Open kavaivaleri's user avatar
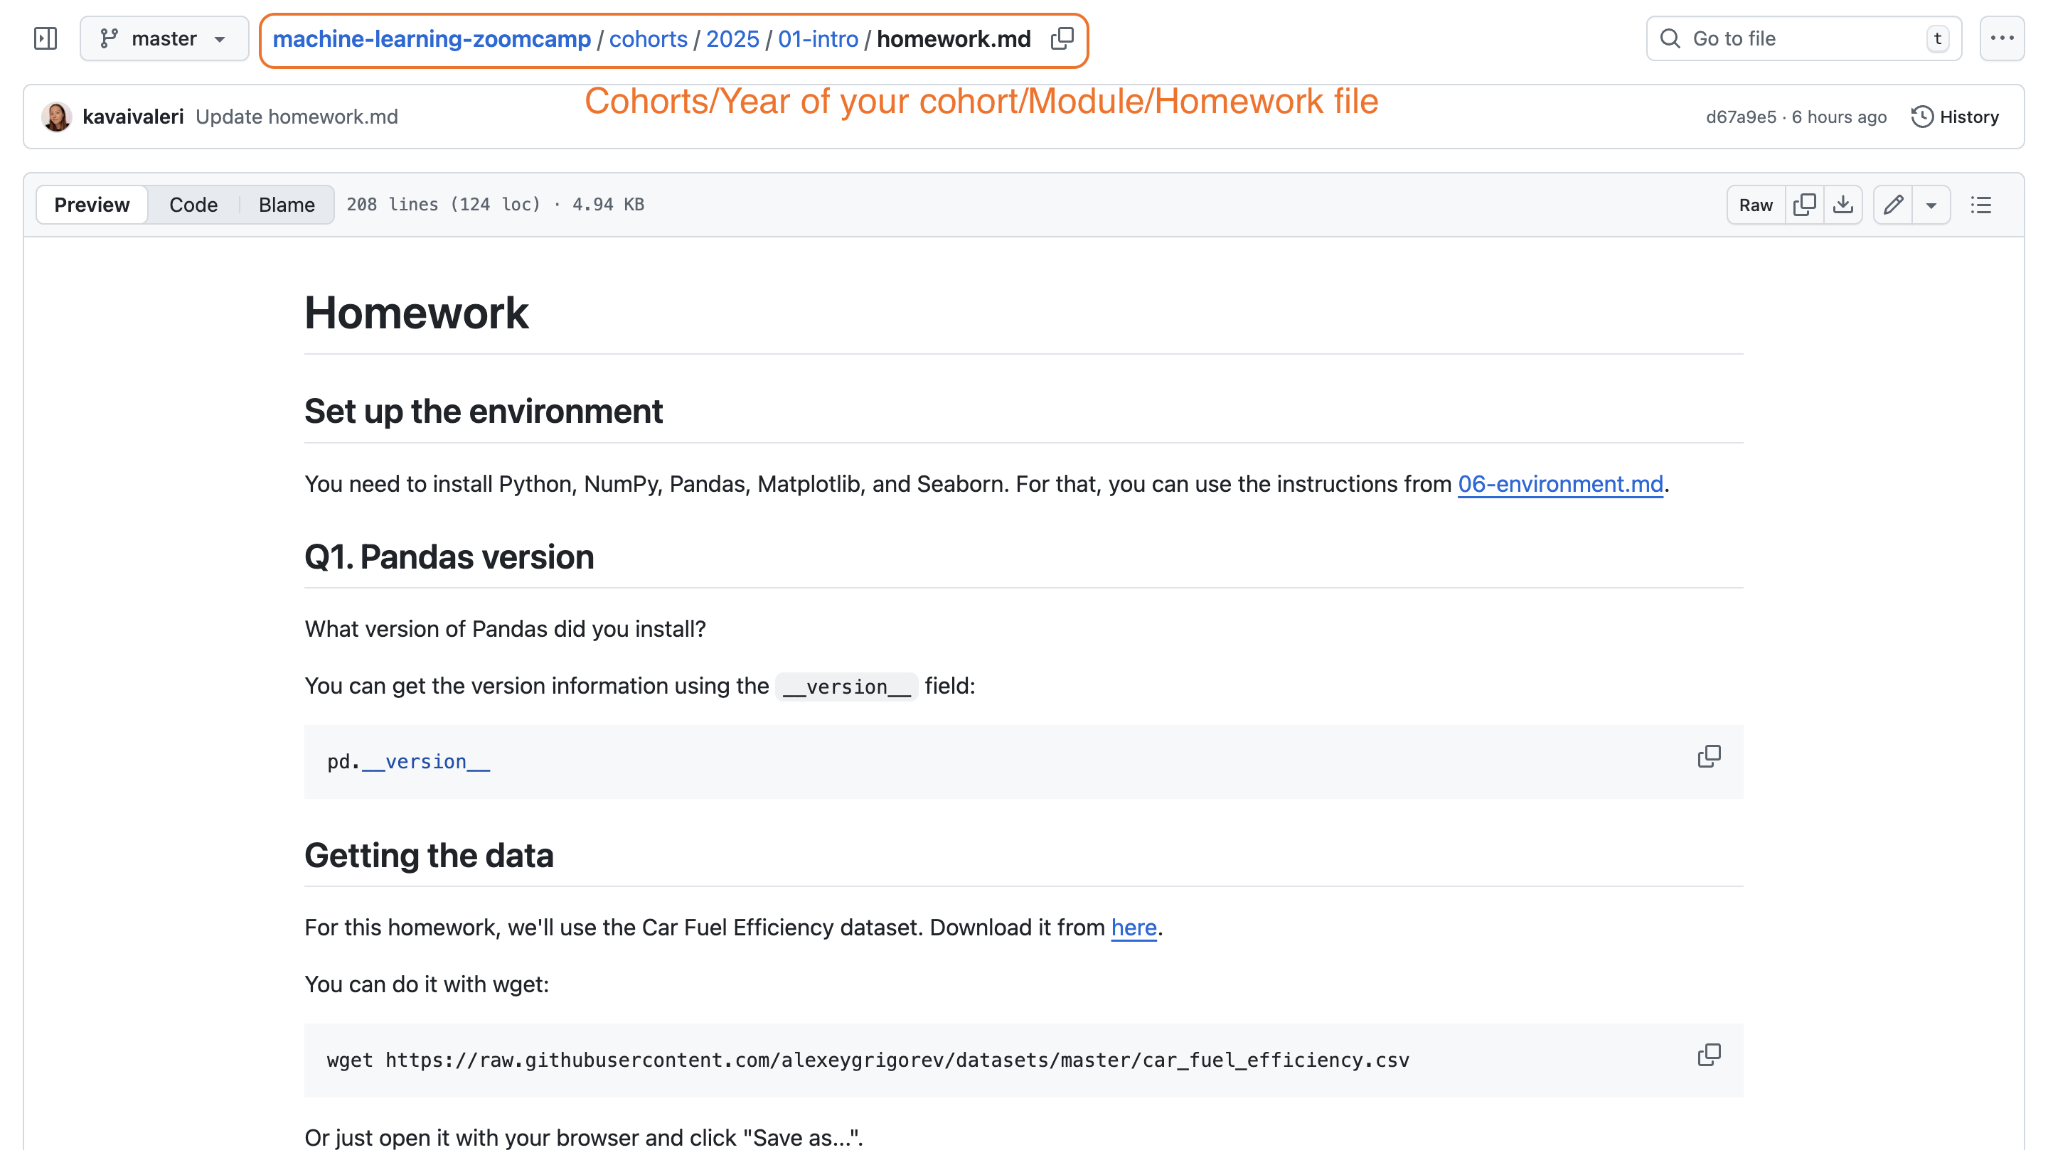2048x1150 pixels. click(56, 117)
